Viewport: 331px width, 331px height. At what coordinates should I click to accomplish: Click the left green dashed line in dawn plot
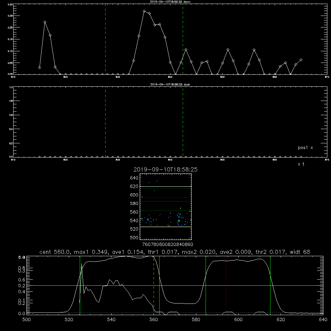105,39
